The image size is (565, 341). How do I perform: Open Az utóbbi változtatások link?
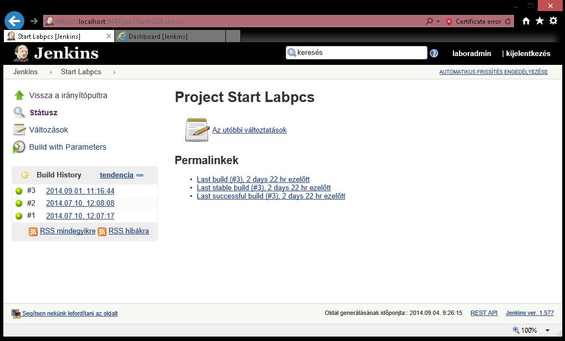click(x=249, y=130)
